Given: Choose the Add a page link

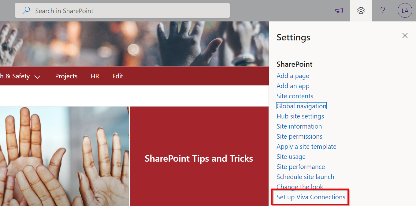Looking at the screenshot, I should [x=293, y=76].
